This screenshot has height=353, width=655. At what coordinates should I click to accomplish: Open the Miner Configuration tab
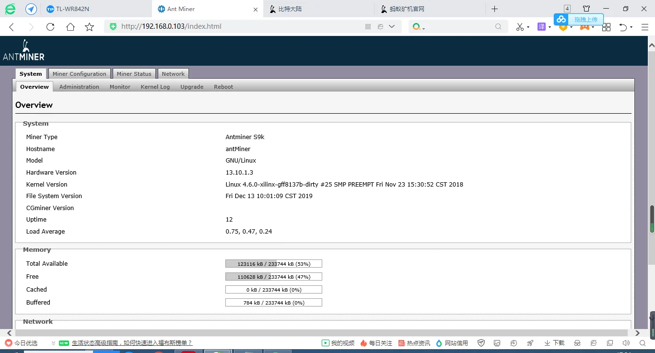(x=80, y=74)
